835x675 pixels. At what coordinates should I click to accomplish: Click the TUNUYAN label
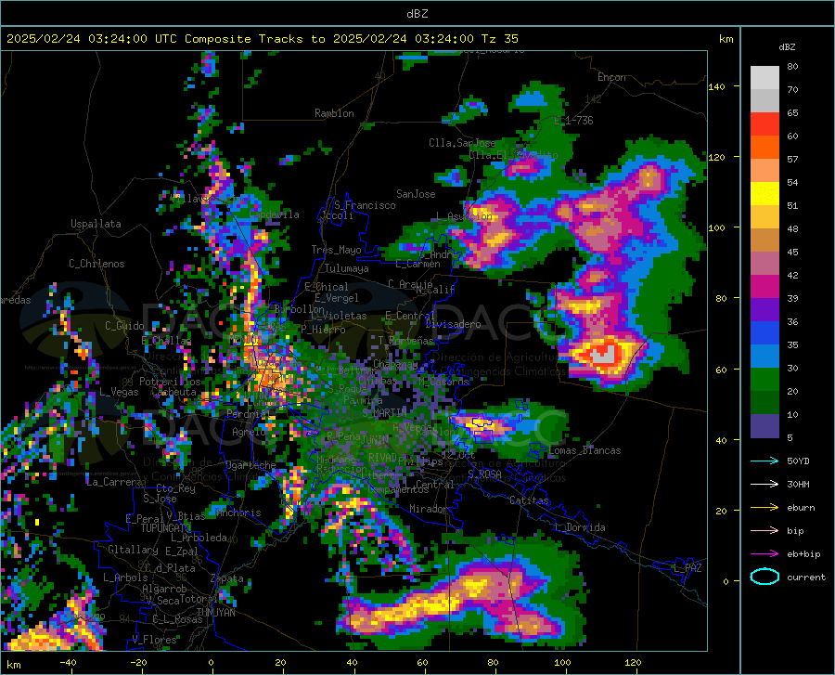(215, 613)
